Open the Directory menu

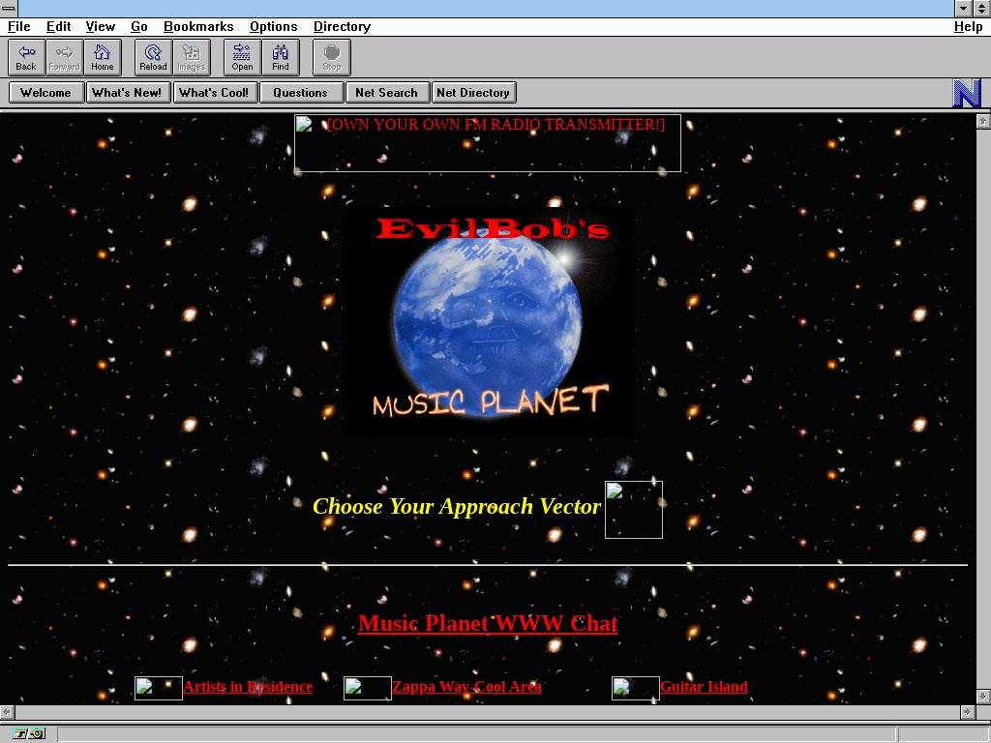pyautogui.click(x=342, y=27)
